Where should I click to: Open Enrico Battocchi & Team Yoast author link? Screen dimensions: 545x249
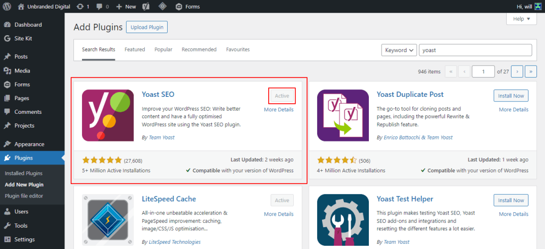pyautogui.click(x=418, y=137)
